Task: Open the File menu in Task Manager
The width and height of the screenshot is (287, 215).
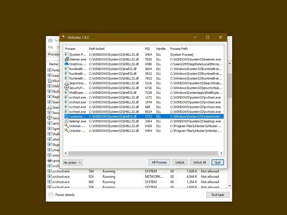Action: 50,47
